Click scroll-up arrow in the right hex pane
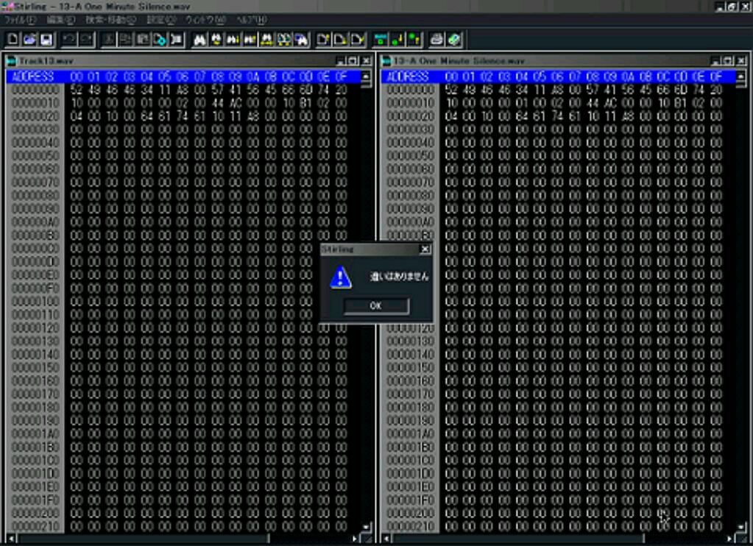Image resolution: width=753 pixels, height=546 pixels. pyautogui.click(x=741, y=77)
